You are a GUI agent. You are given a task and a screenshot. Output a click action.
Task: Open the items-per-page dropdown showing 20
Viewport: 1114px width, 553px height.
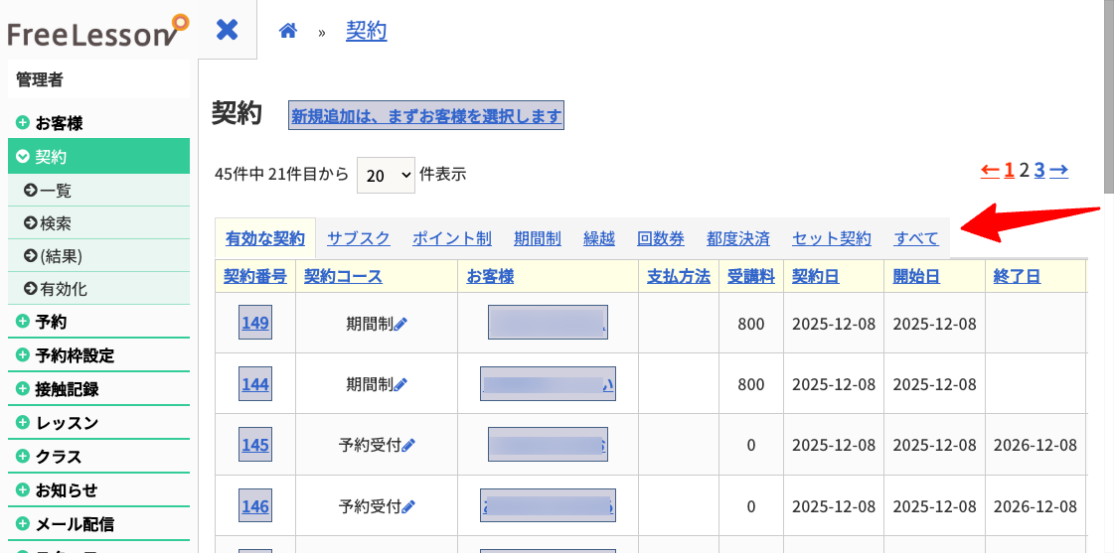pos(385,174)
